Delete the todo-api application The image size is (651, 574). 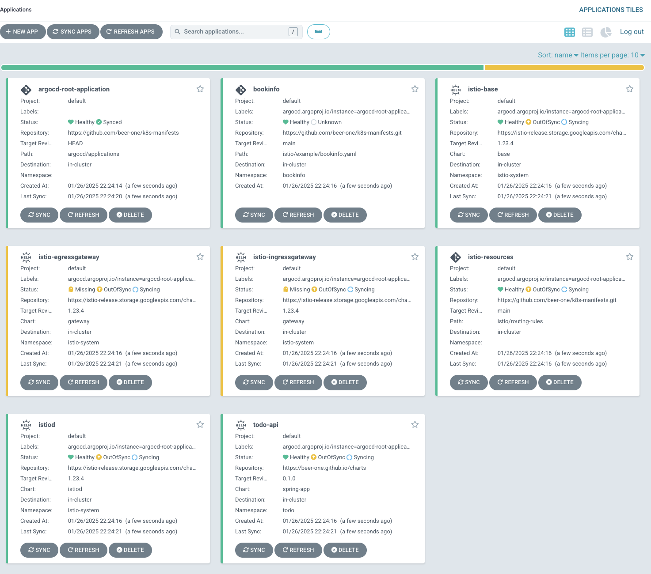coord(345,550)
